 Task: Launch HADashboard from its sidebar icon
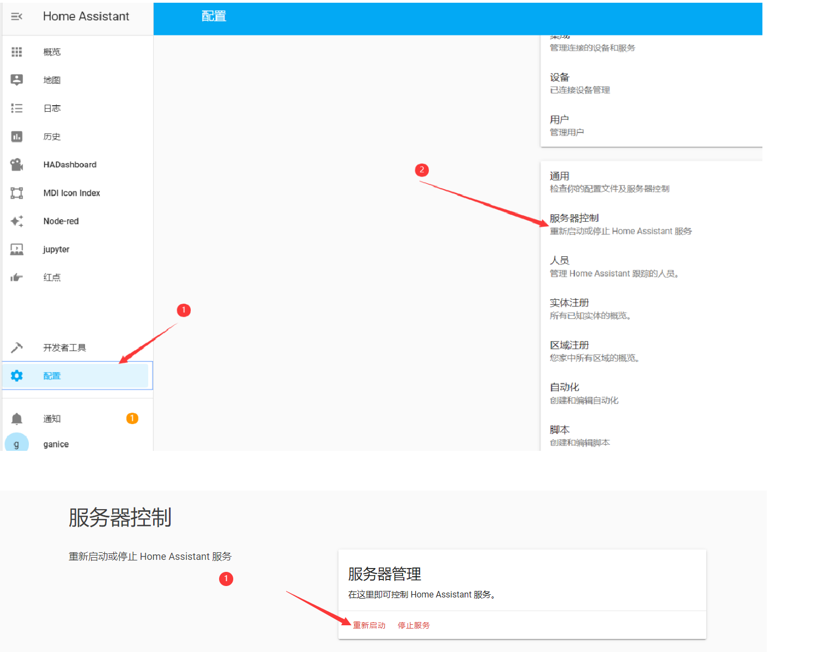coord(16,164)
